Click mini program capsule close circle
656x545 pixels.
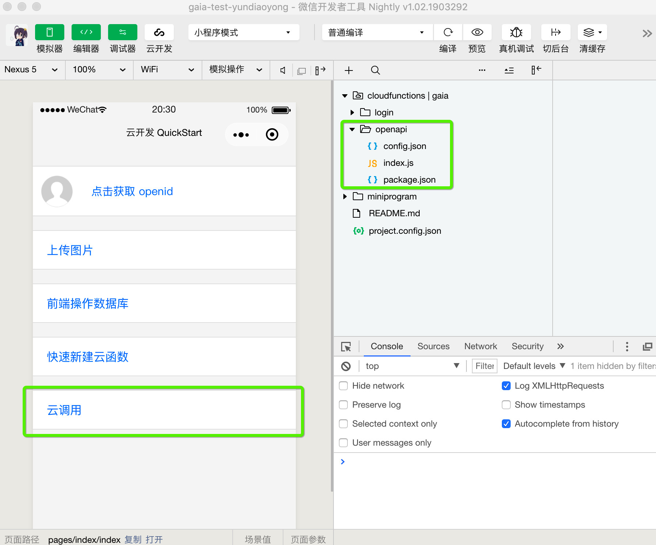click(x=272, y=134)
